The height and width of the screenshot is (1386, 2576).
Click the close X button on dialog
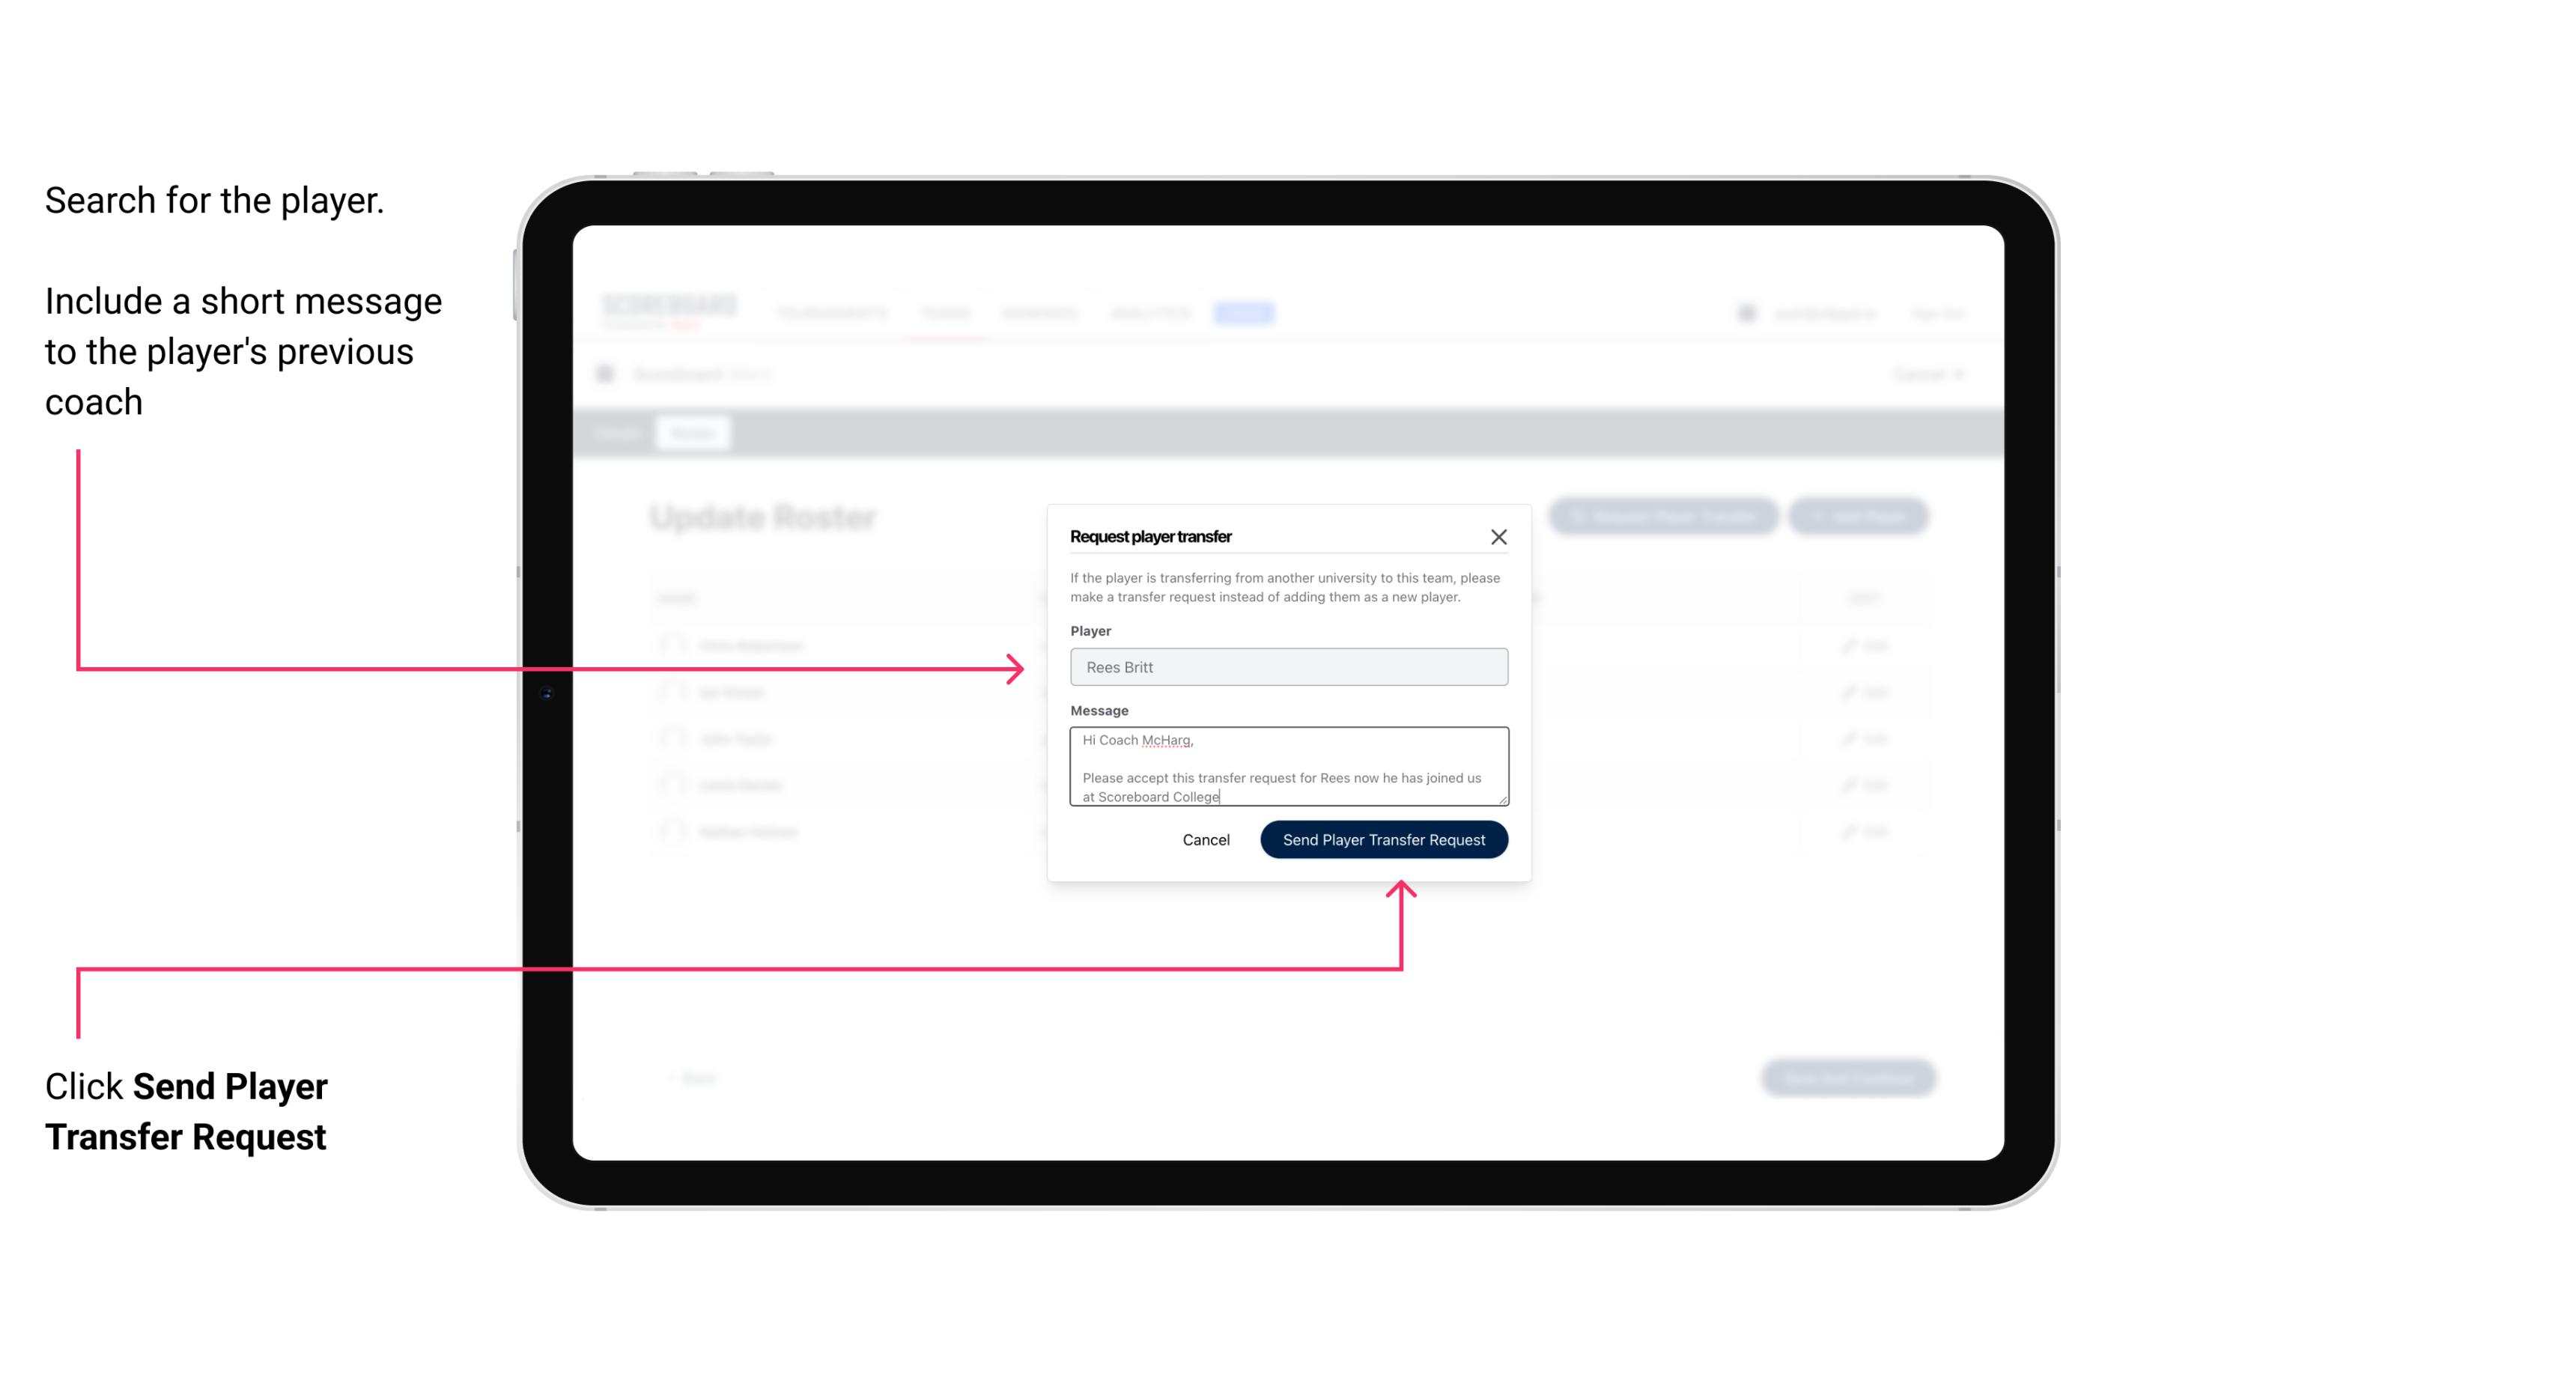pos(1499,536)
